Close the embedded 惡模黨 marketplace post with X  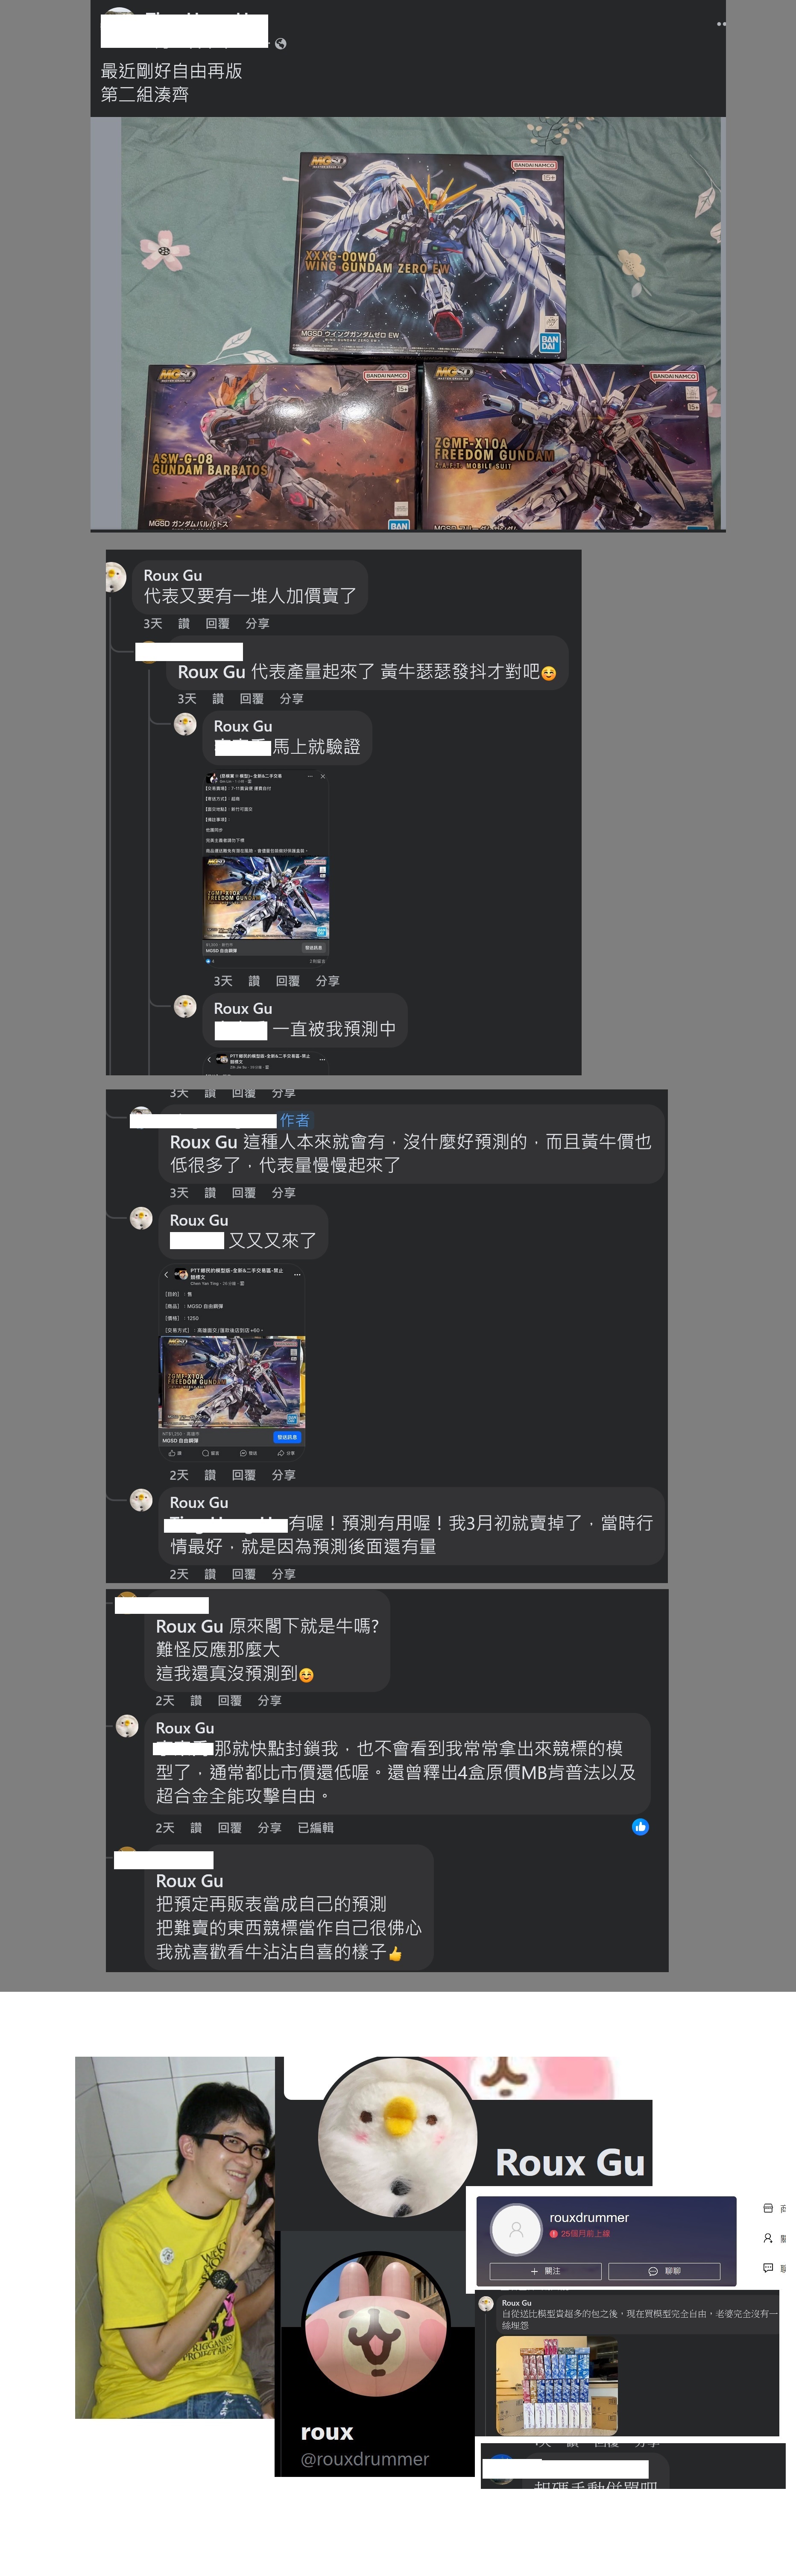[x=323, y=777]
